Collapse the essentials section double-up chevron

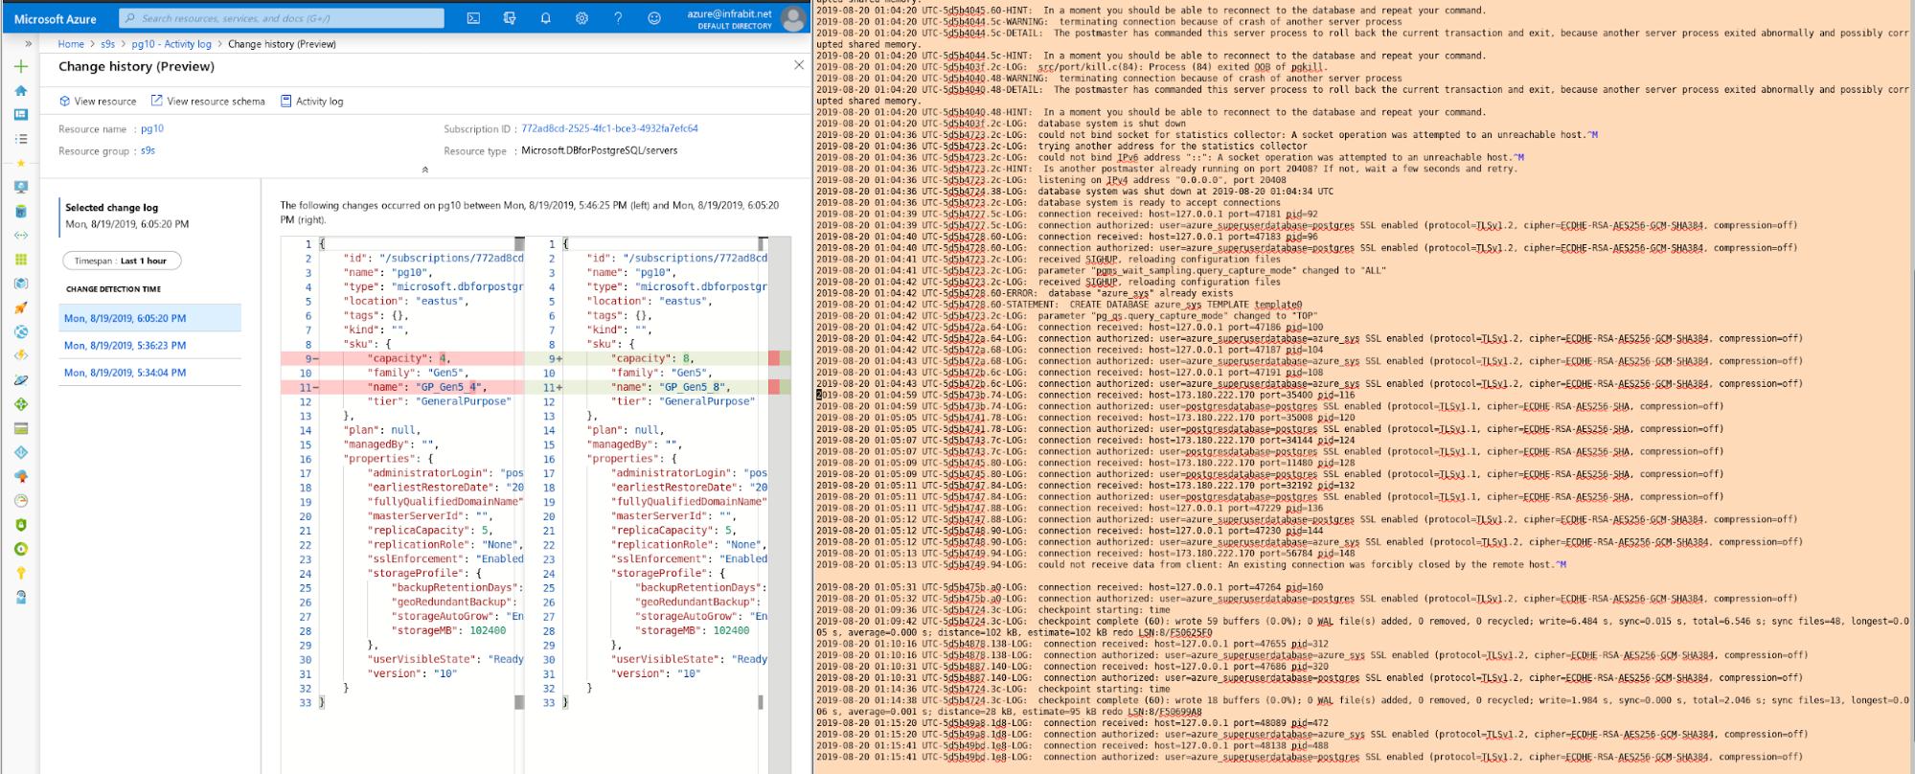tap(425, 170)
